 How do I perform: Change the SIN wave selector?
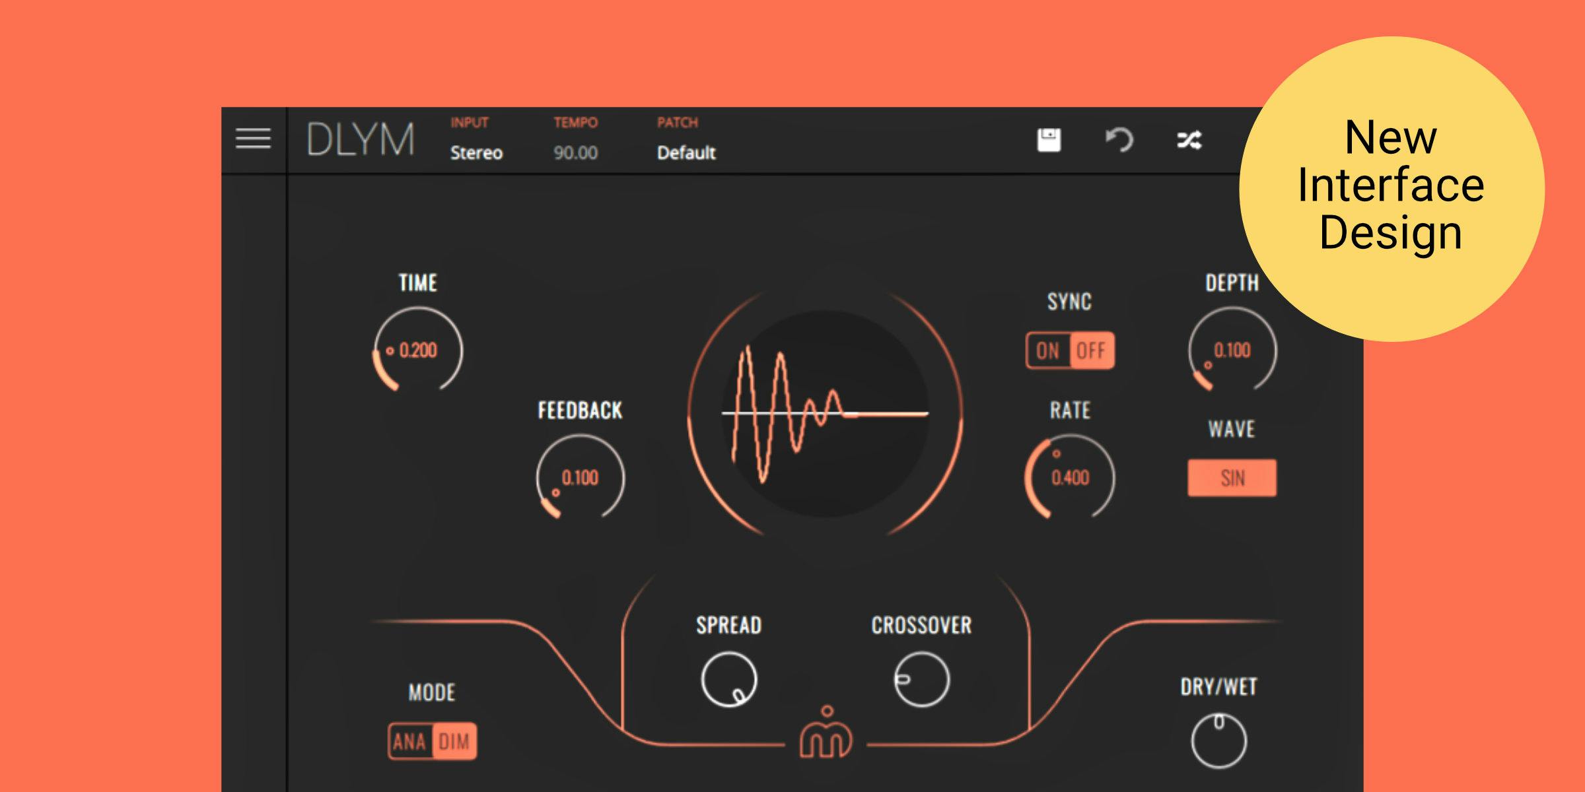[1232, 478]
